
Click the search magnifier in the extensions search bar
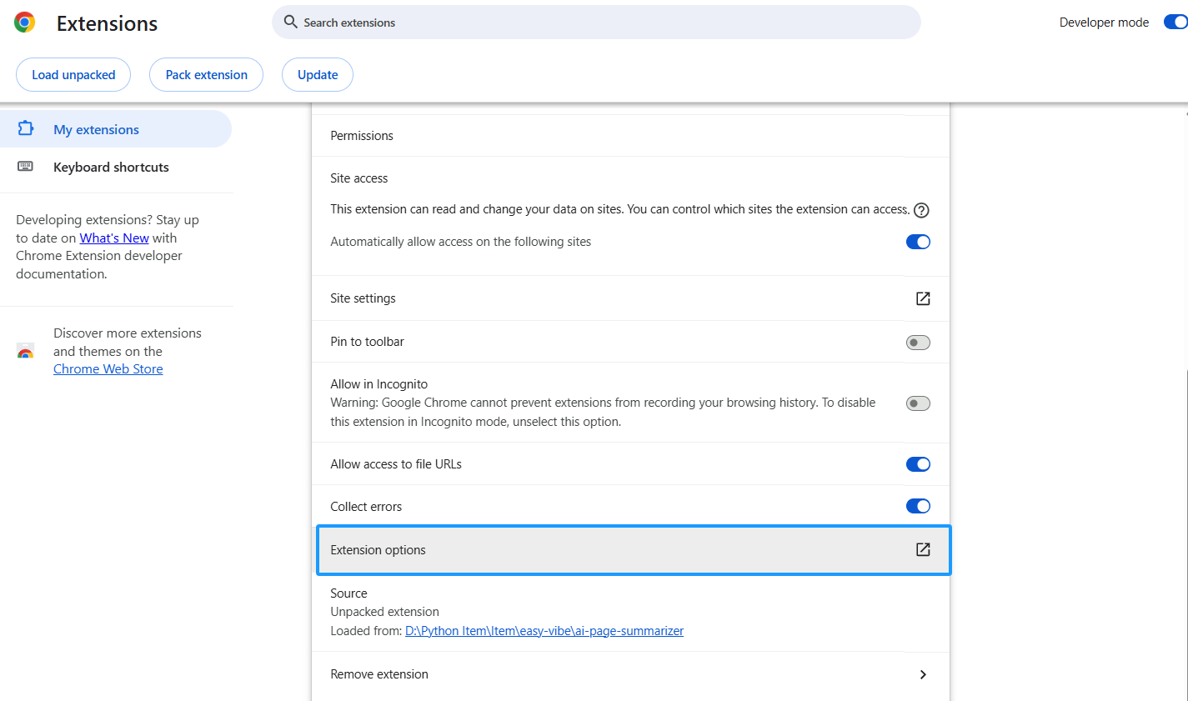[288, 23]
